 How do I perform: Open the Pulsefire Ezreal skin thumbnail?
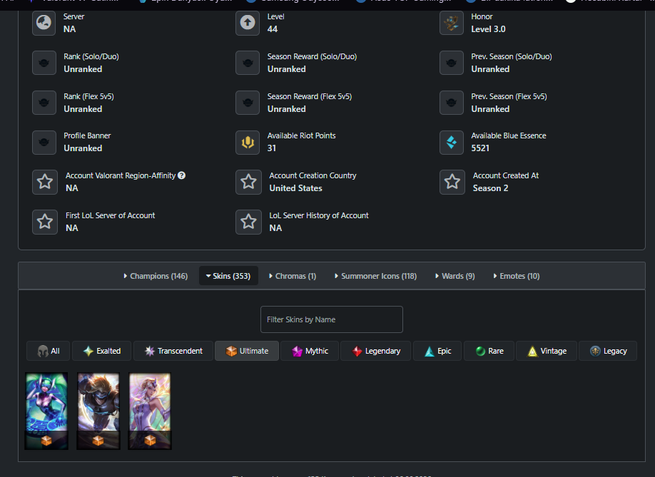pos(98,411)
